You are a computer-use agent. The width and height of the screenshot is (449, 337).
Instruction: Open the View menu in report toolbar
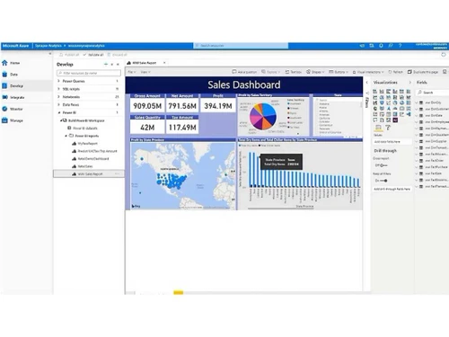click(145, 72)
